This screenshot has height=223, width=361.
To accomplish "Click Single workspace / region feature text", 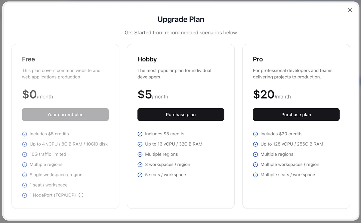I will [x=56, y=175].
